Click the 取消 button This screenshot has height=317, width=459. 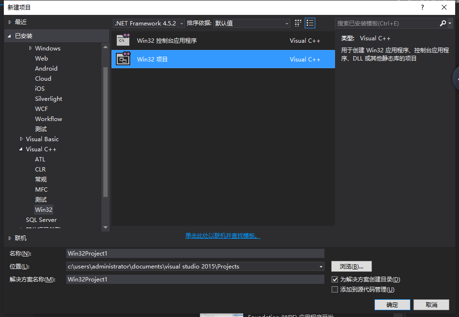tap(431, 305)
